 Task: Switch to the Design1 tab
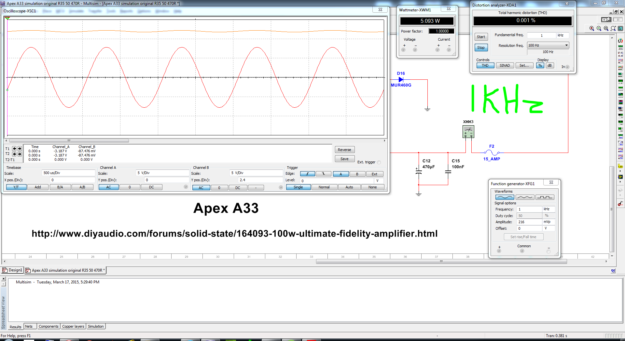[x=13, y=270]
